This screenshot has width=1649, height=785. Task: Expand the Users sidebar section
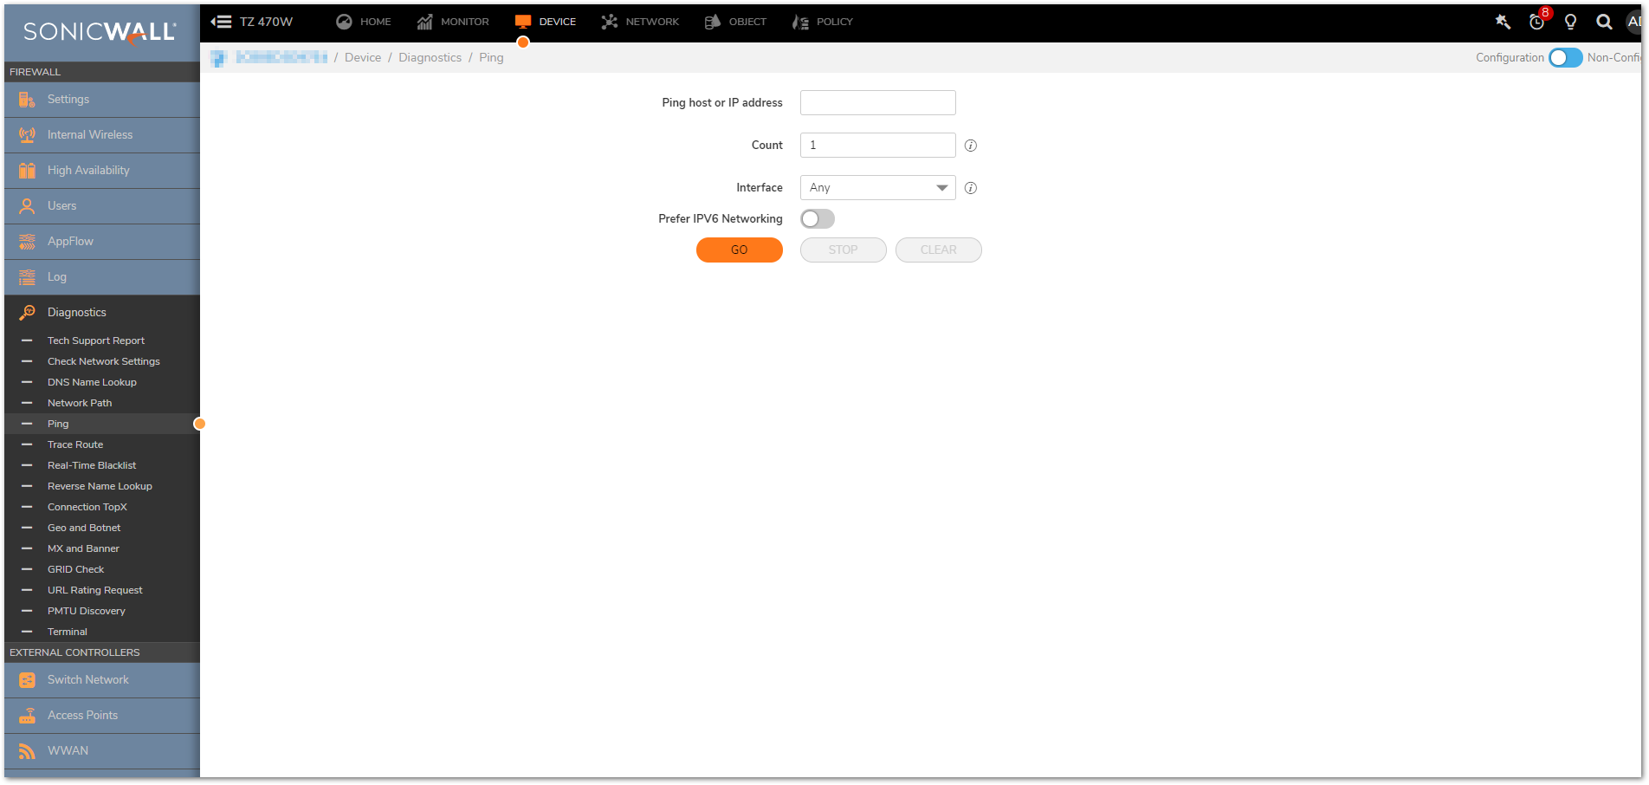[102, 206]
